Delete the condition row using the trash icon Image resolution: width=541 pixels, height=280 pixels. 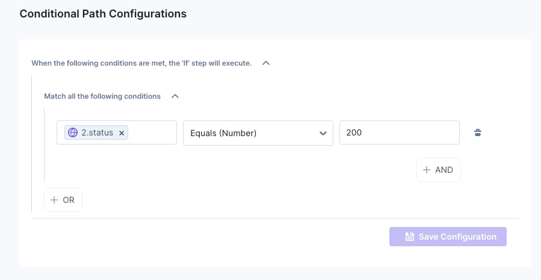pos(478,132)
